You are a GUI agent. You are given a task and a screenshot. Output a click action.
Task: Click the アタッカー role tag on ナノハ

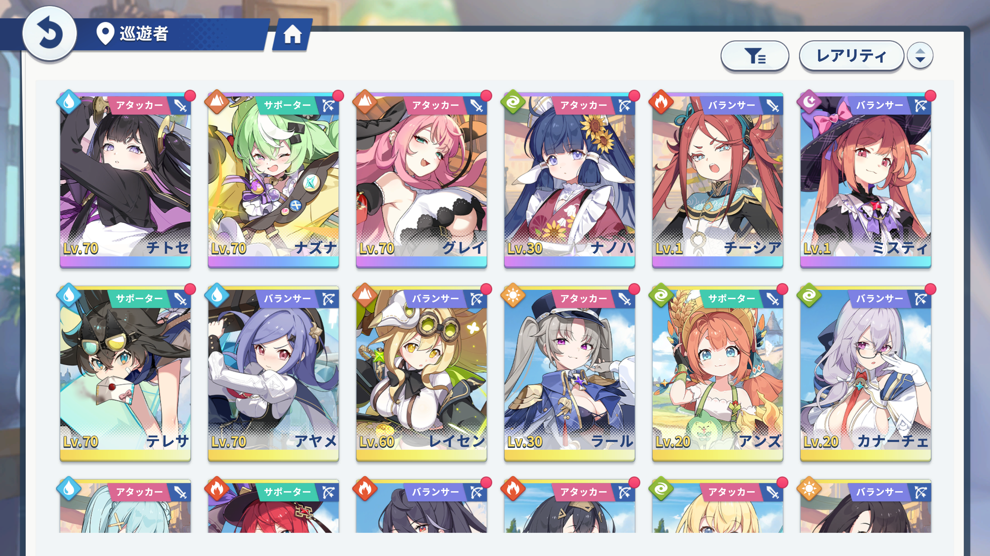click(583, 105)
